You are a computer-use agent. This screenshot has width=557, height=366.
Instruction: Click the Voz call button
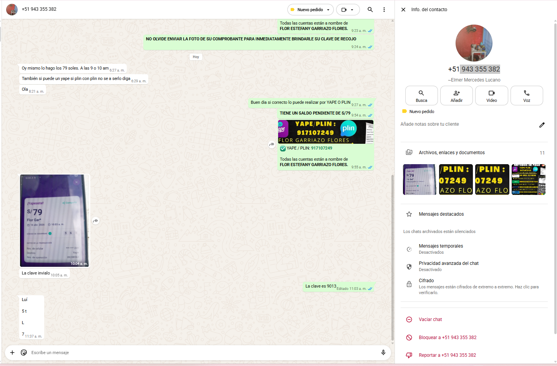tap(526, 95)
